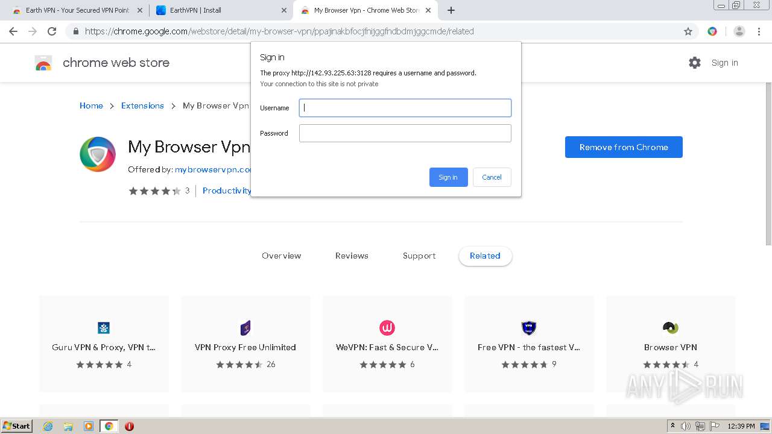The image size is (772, 434).
Task: Open the Guru VPN & Proxy card title
Action: pyautogui.click(x=104, y=347)
